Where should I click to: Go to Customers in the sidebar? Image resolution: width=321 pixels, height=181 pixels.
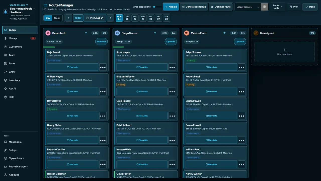pyautogui.click(x=20, y=47)
